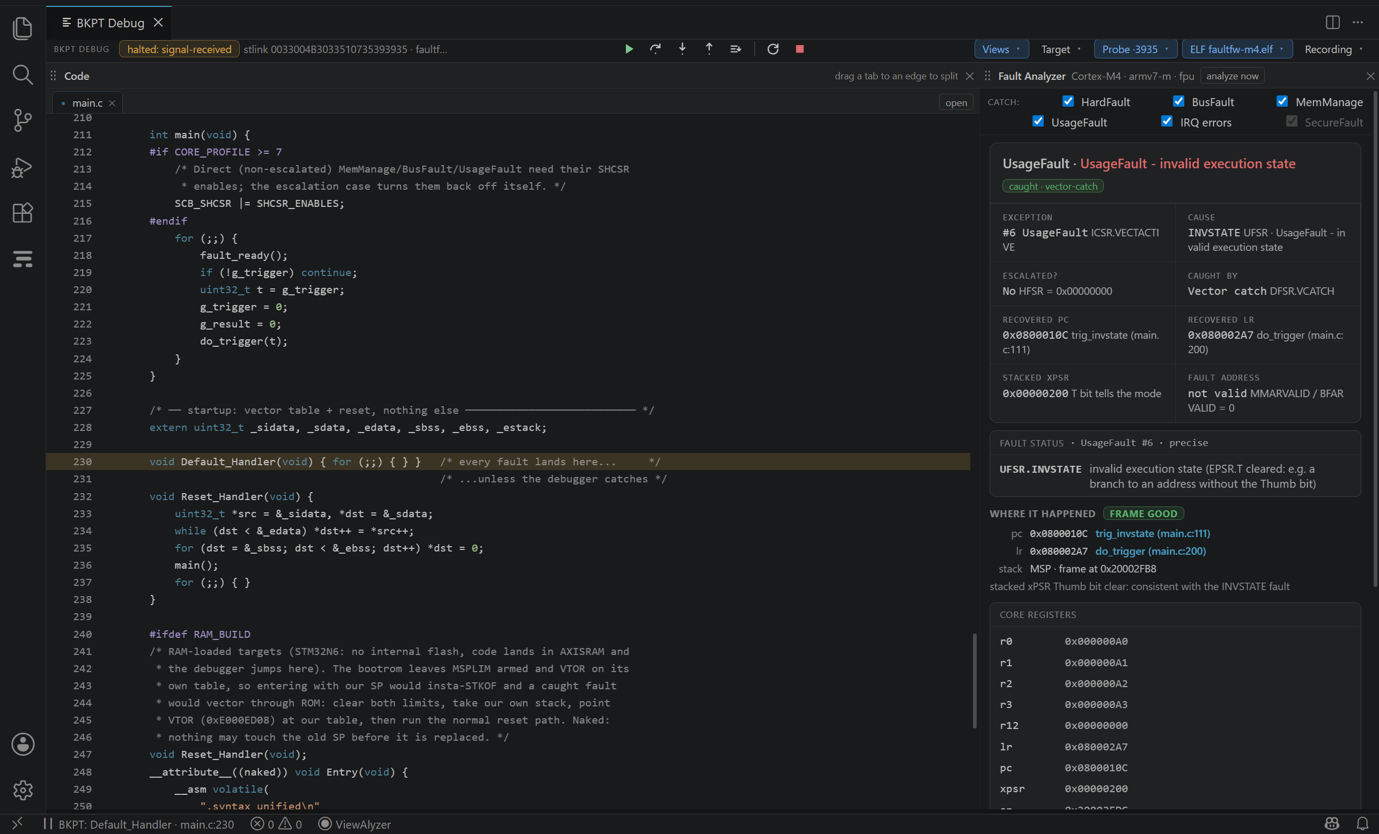Click the do_trigger(t); line in main
The height and width of the screenshot is (834, 1379).
[244, 341]
